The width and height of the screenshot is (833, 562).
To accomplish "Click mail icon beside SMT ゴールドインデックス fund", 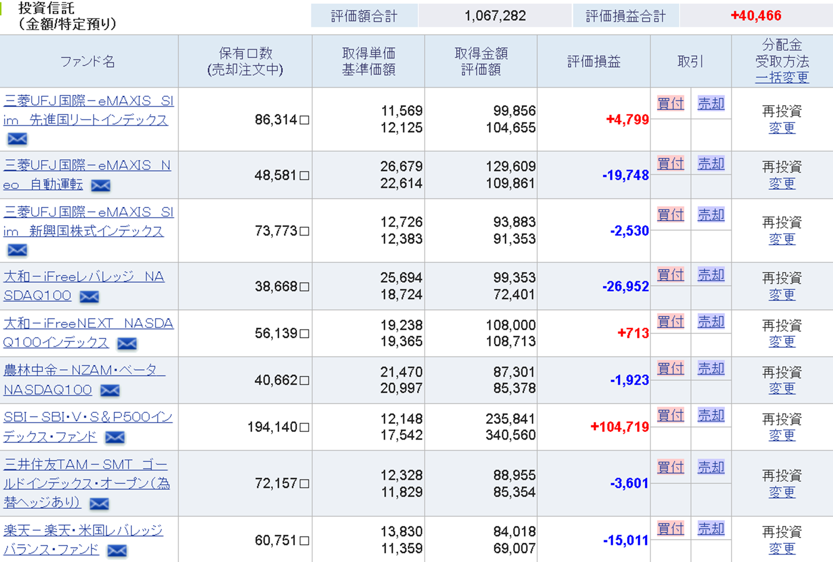I will (99, 504).
